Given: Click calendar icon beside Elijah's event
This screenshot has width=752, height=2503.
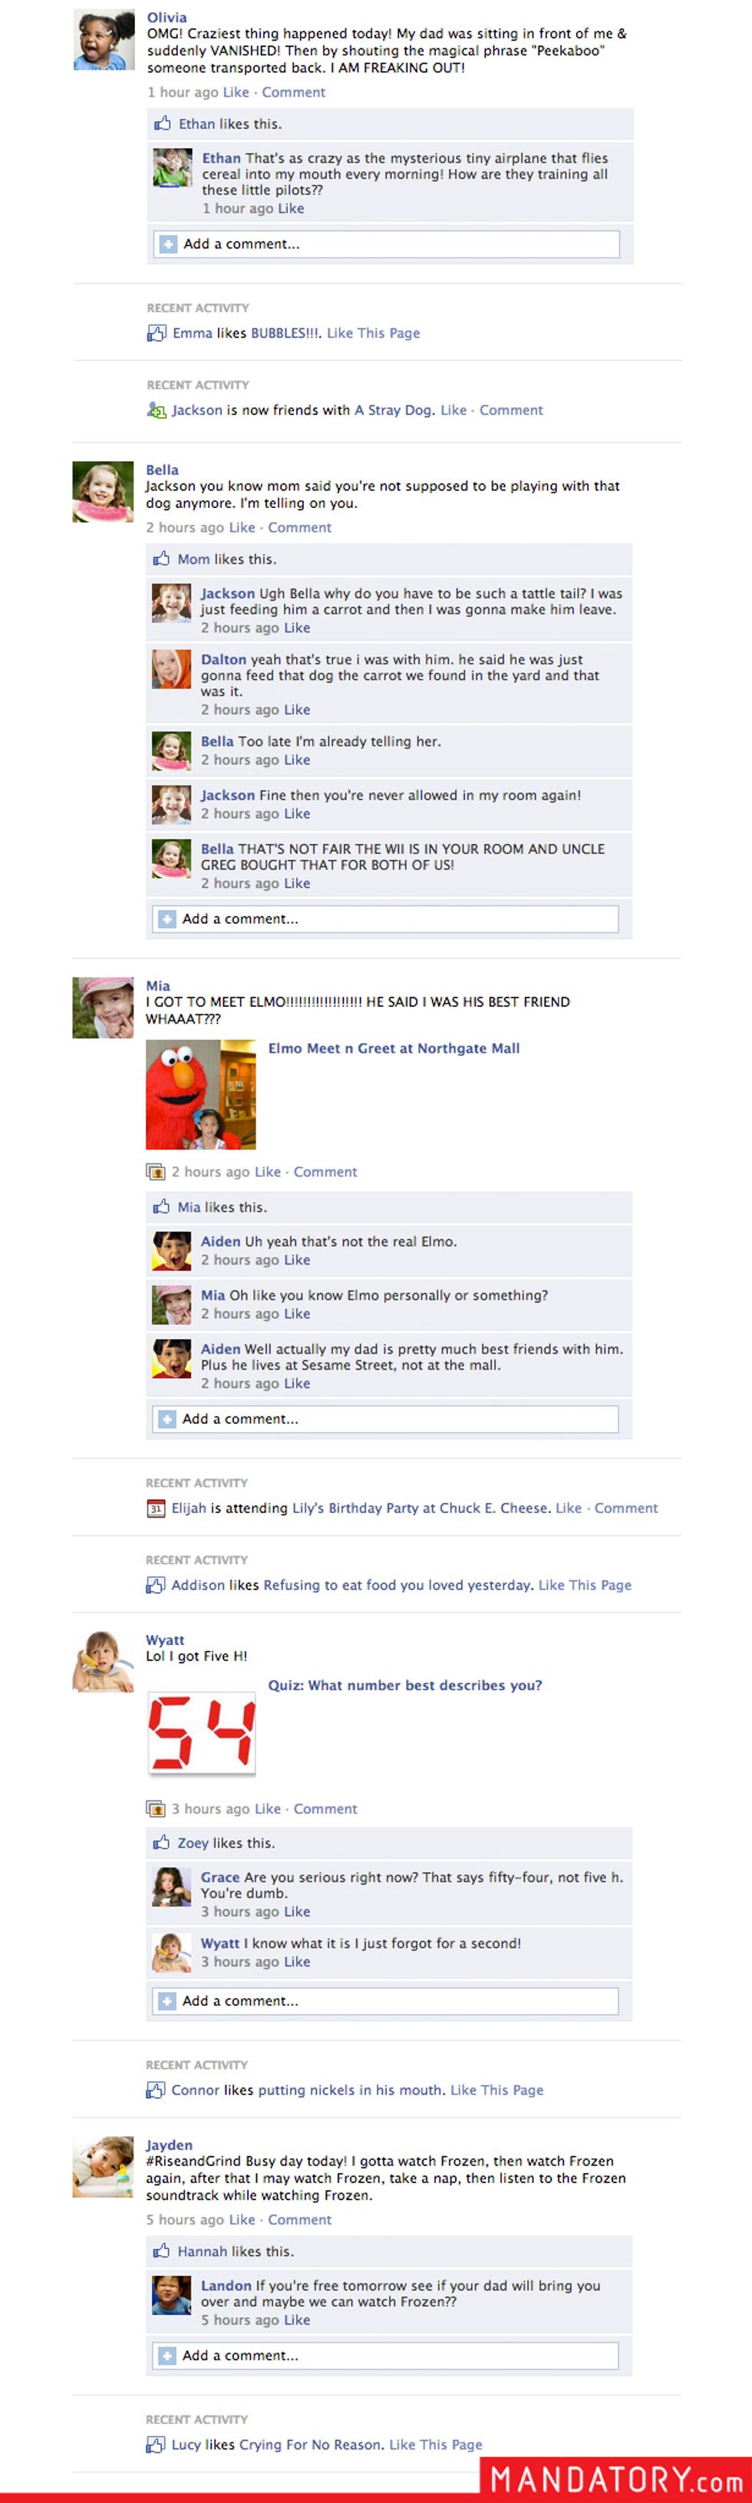Looking at the screenshot, I should [156, 1508].
